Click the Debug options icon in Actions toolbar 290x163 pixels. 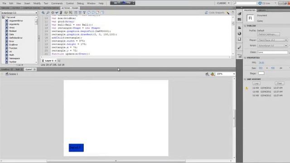71,13
